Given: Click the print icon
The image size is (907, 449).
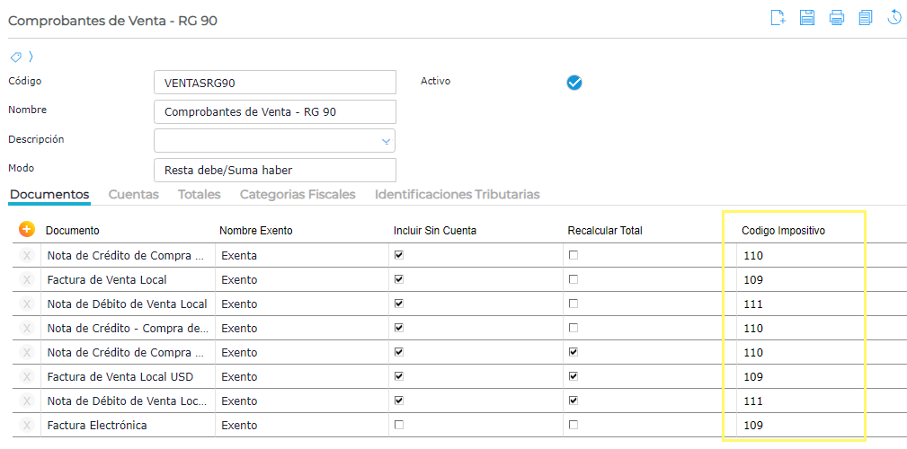Looking at the screenshot, I should click(x=837, y=18).
